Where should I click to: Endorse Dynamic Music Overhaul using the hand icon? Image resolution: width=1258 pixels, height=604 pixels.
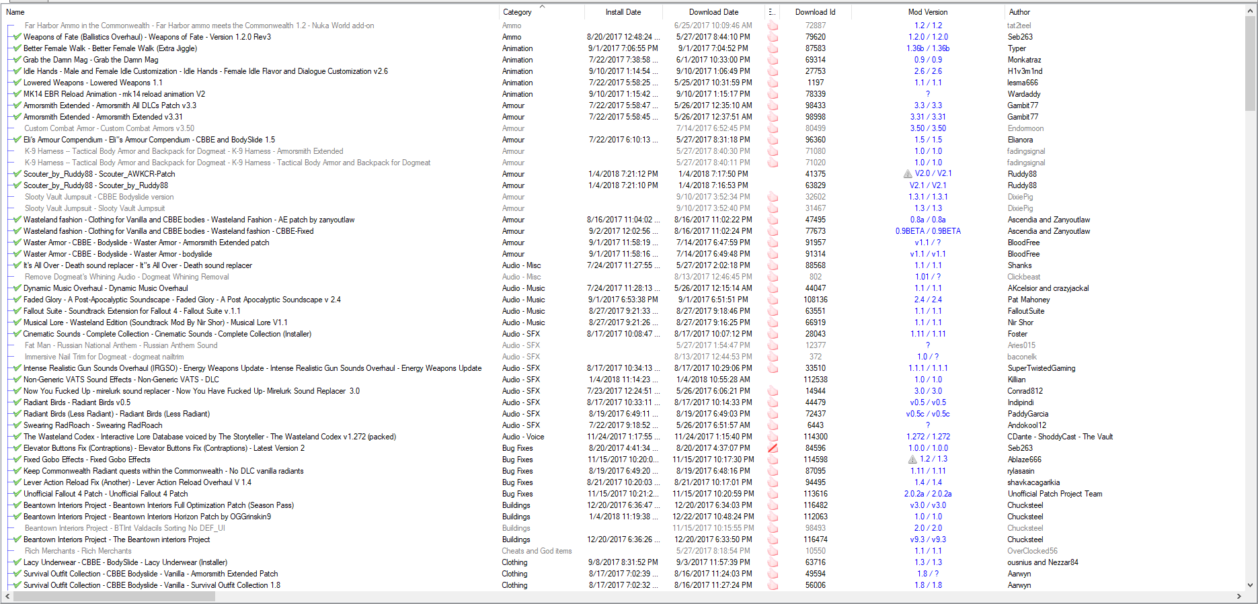[x=773, y=288]
